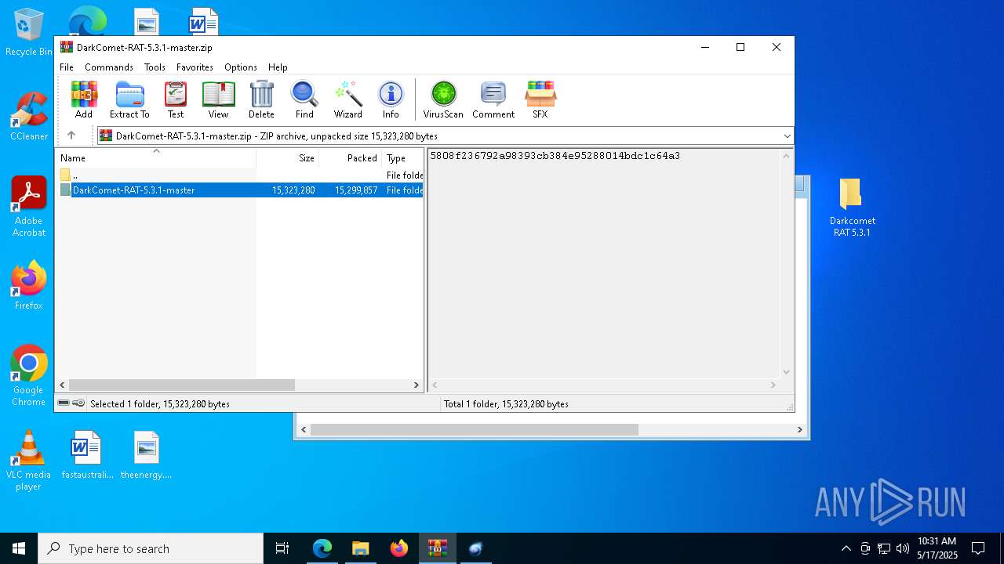Create SFX self-extracting archive

[540, 99]
